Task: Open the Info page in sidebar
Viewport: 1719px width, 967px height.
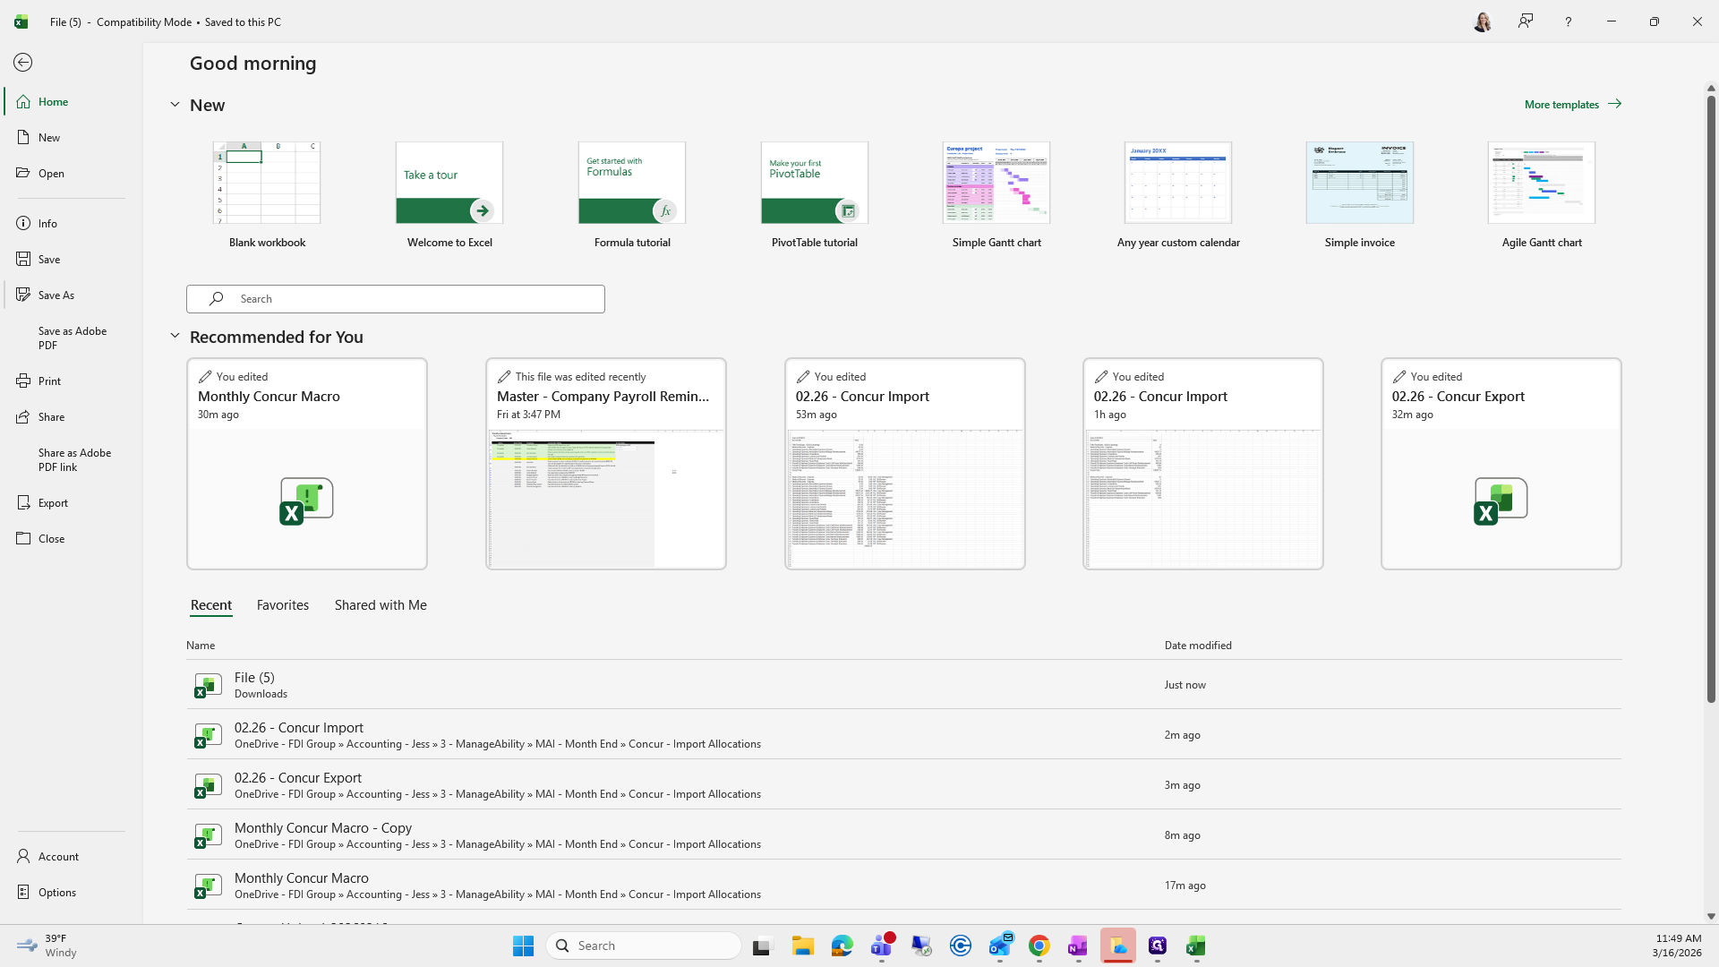Action: click(47, 223)
